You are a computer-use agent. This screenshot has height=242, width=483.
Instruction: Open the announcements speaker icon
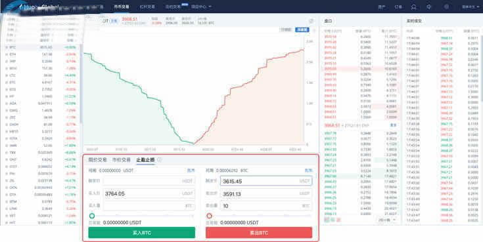click(429, 7)
